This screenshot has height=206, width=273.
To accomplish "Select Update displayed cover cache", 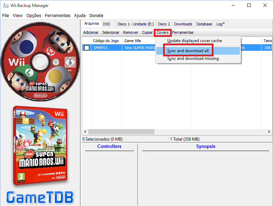I will (x=194, y=41).
